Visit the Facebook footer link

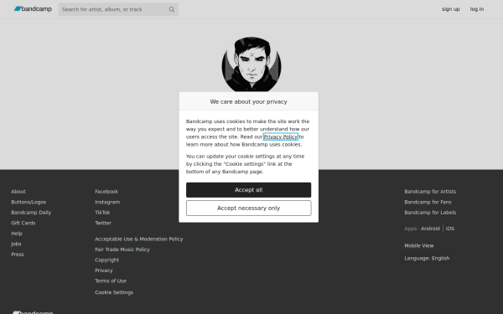(x=106, y=192)
